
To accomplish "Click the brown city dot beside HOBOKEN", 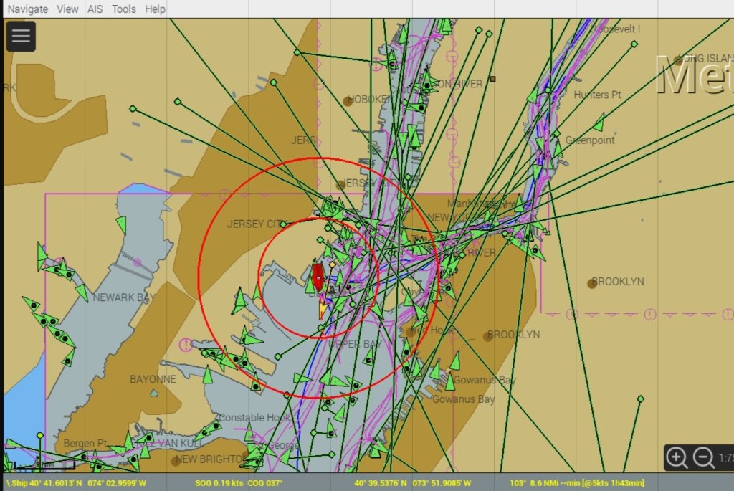I will [348, 101].
